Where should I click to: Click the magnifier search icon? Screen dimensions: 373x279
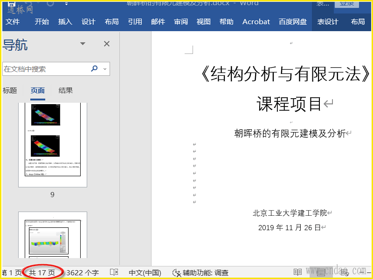click(94, 69)
